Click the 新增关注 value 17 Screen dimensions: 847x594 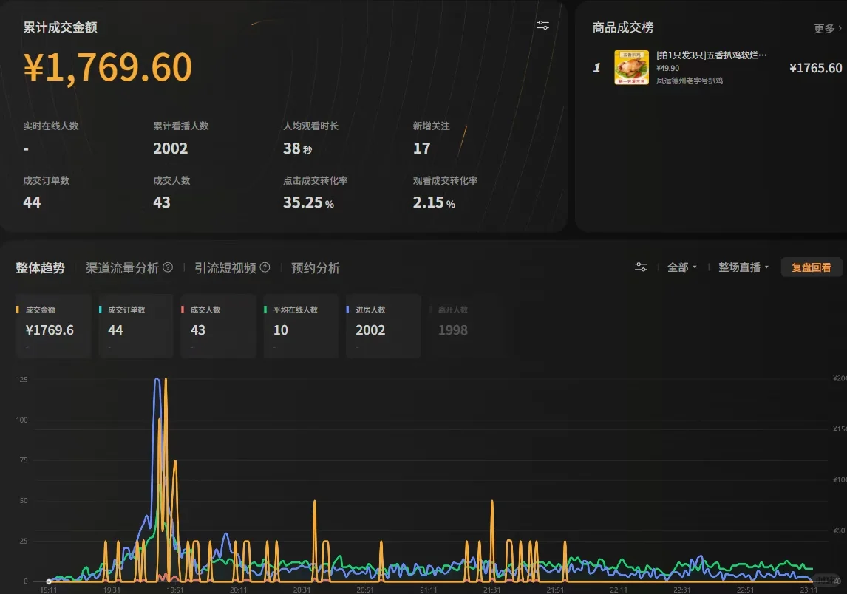pyautogui.click(x=422, y=148)
